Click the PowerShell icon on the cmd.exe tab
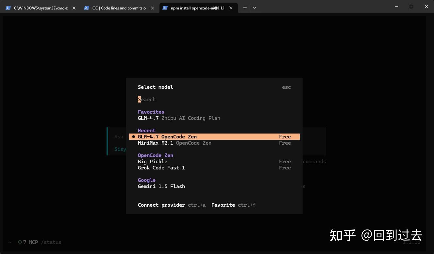 8,8
